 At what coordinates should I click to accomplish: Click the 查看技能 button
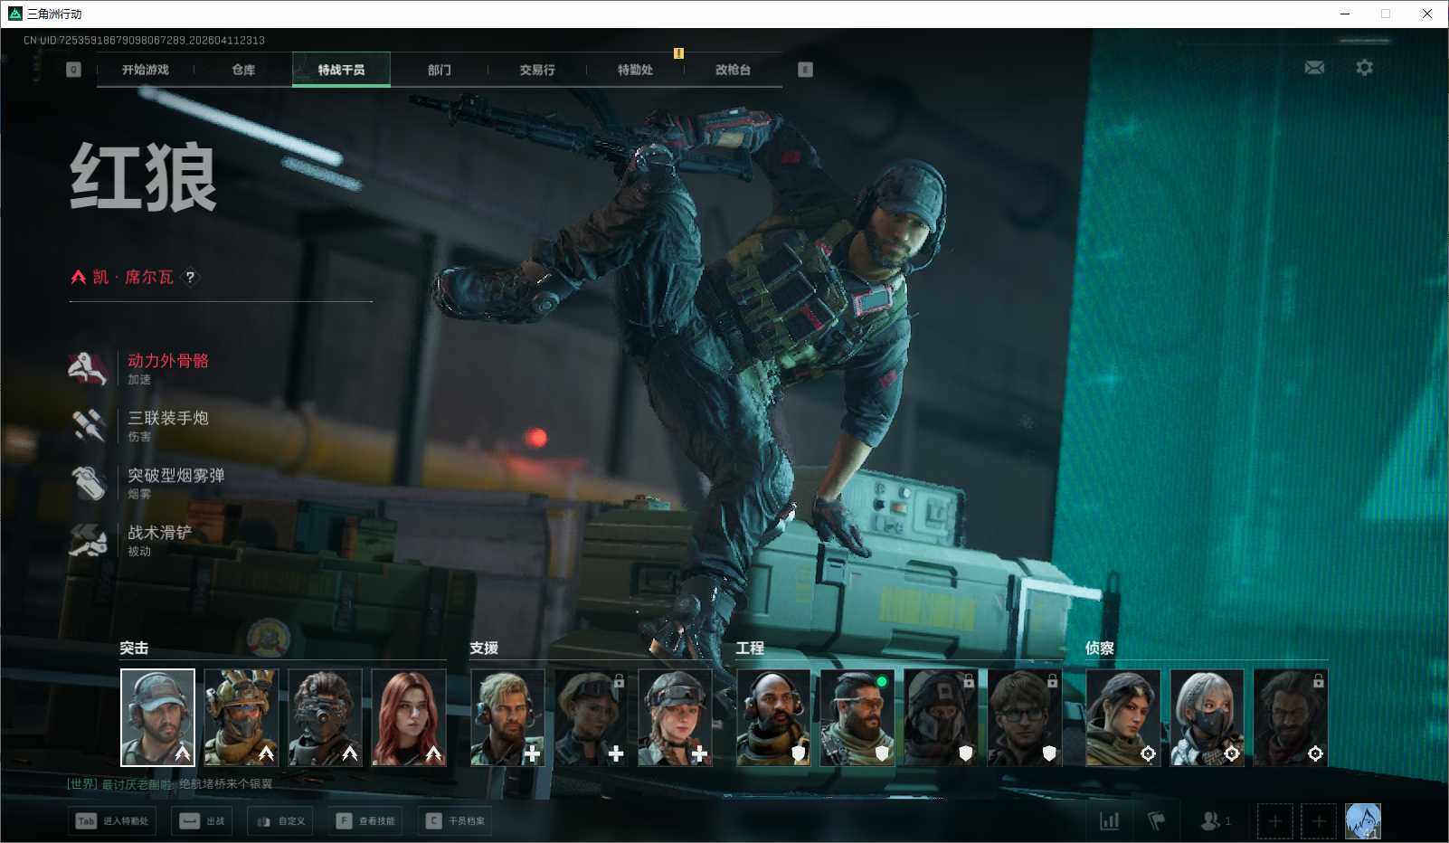[366, 821]
